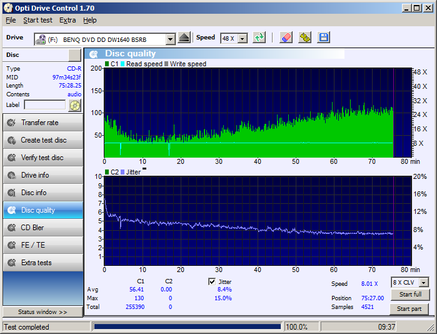Click the Start part button
Viewport: 437px width, 334px height.
click(409, 309)
